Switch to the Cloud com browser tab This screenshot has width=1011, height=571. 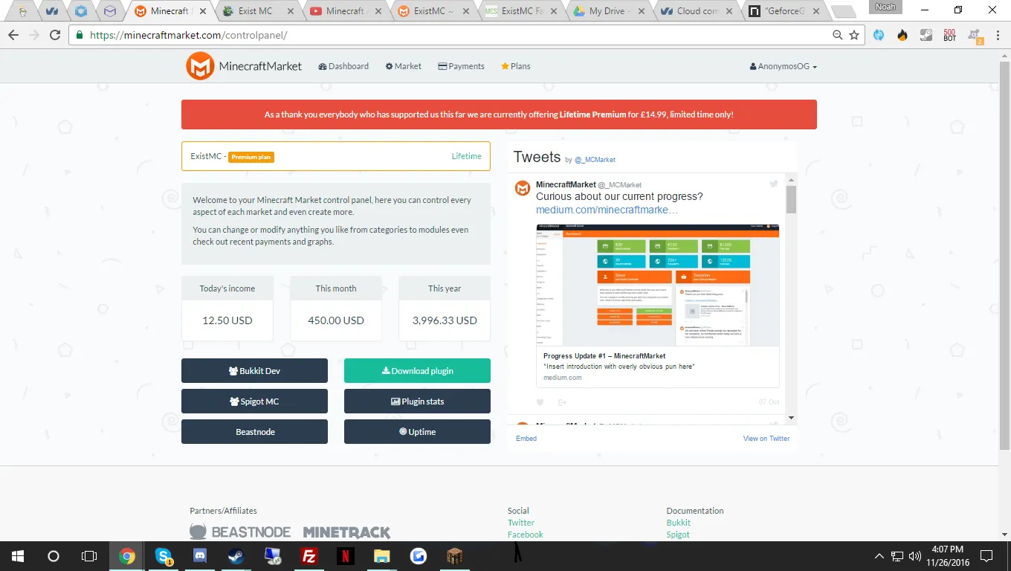(x=696, y=11)
